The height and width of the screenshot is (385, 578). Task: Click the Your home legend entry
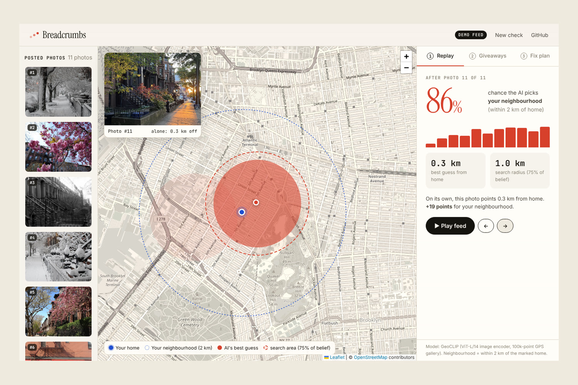(x=124, y=348)
